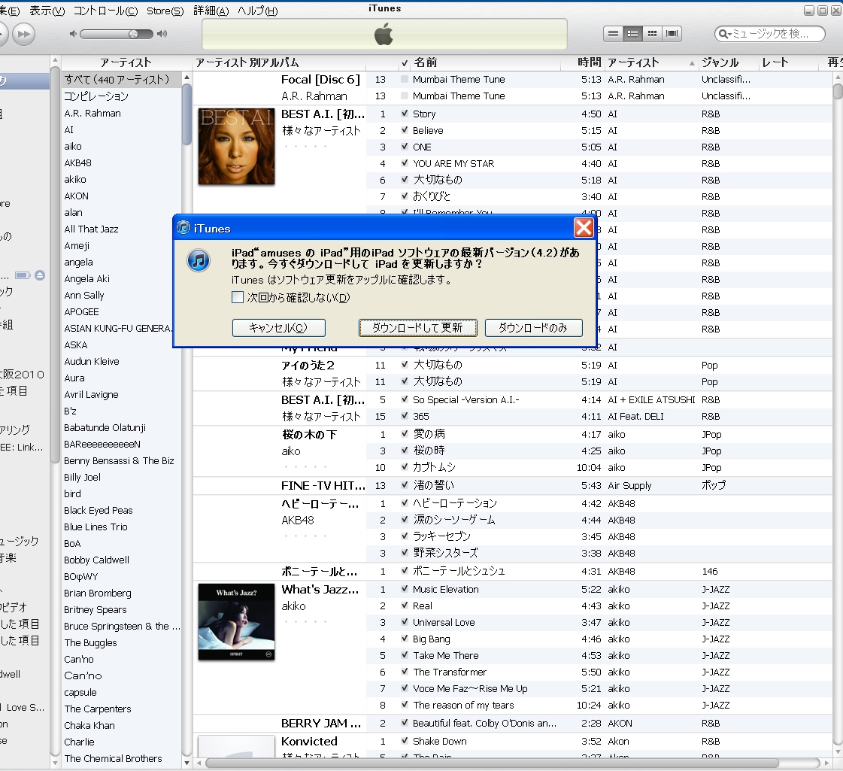Toggle sort arrow on track アーティスト column
The height and width of the screenshot is (771, 843).
pyautogui.click(x=692, y=63)
